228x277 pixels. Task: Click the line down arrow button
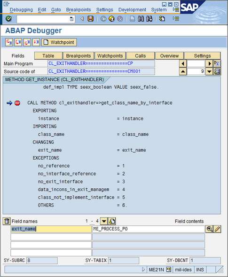(209, 71)
